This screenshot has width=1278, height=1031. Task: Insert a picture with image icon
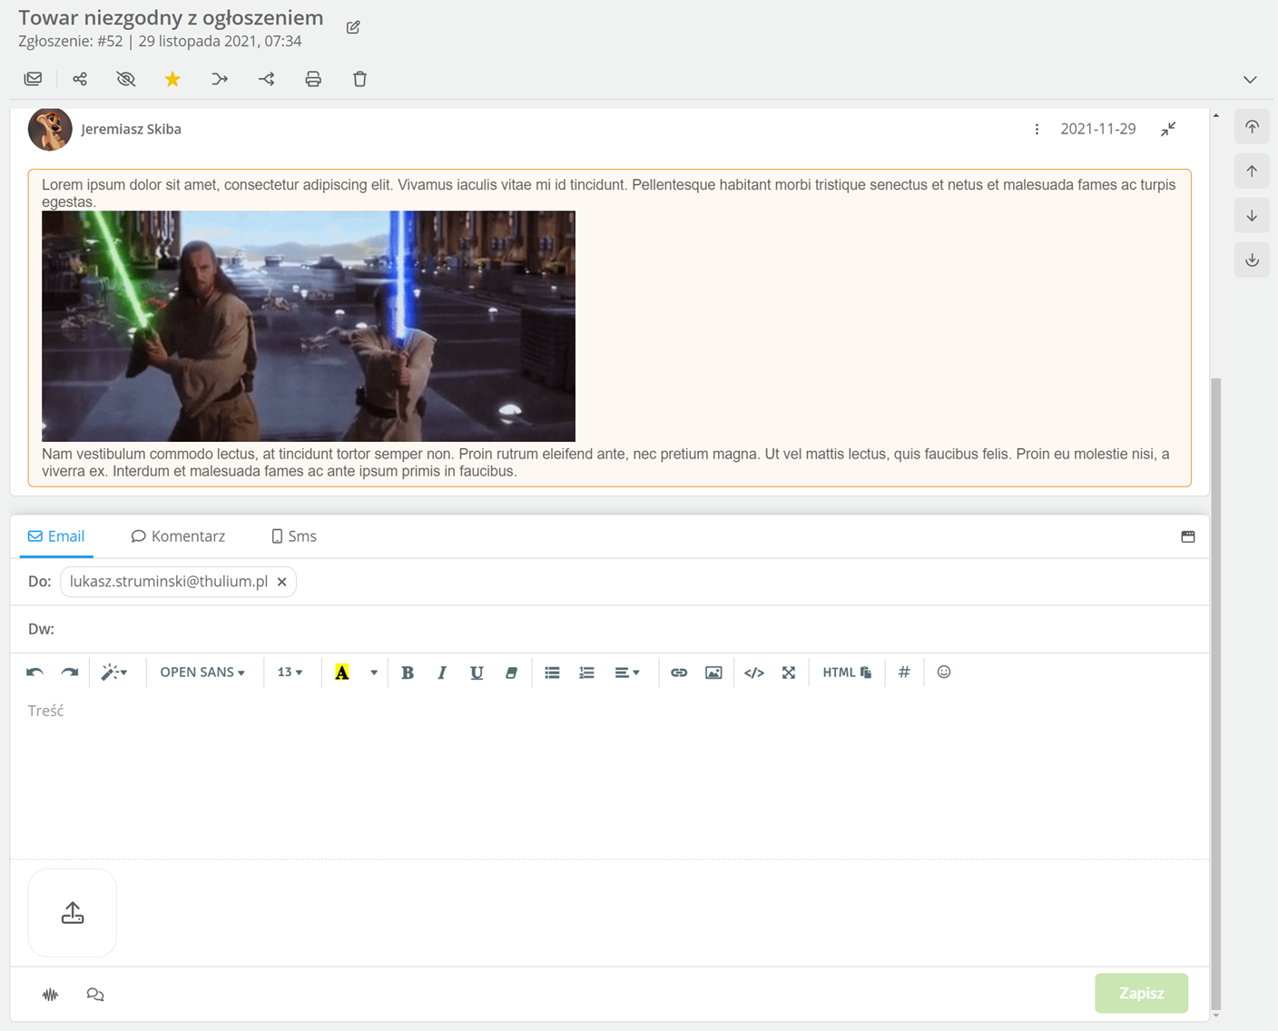(x=713, y=673)
